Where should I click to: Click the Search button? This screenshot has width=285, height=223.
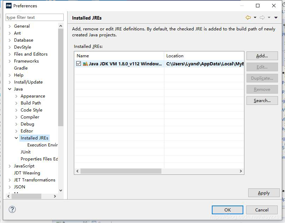pyautogui.click(x=262, y=100)
